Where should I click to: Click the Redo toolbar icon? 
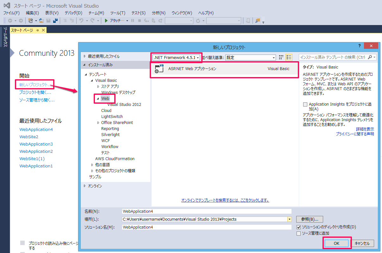coord(92,20)
